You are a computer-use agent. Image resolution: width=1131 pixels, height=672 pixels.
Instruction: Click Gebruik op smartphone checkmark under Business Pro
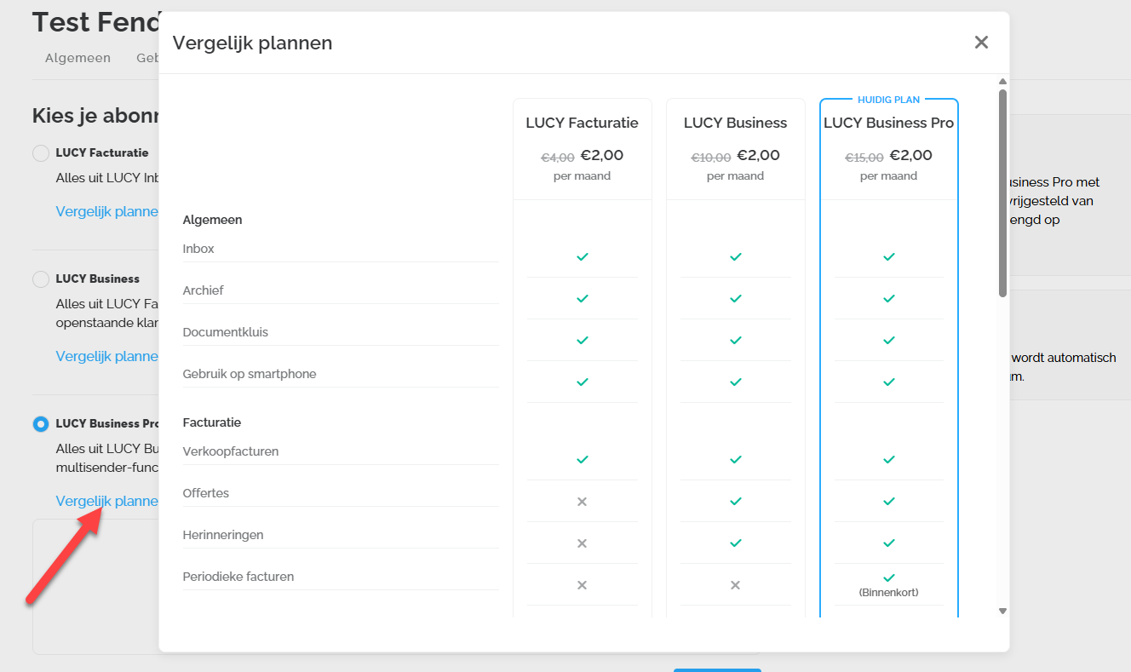889,382
